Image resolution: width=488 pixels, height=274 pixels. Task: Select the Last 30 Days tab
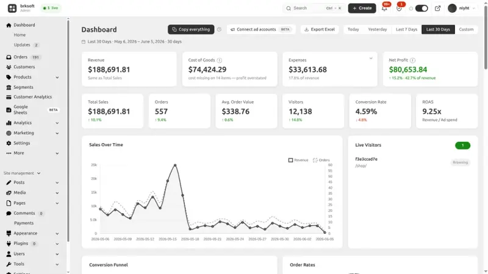point(438,29)
